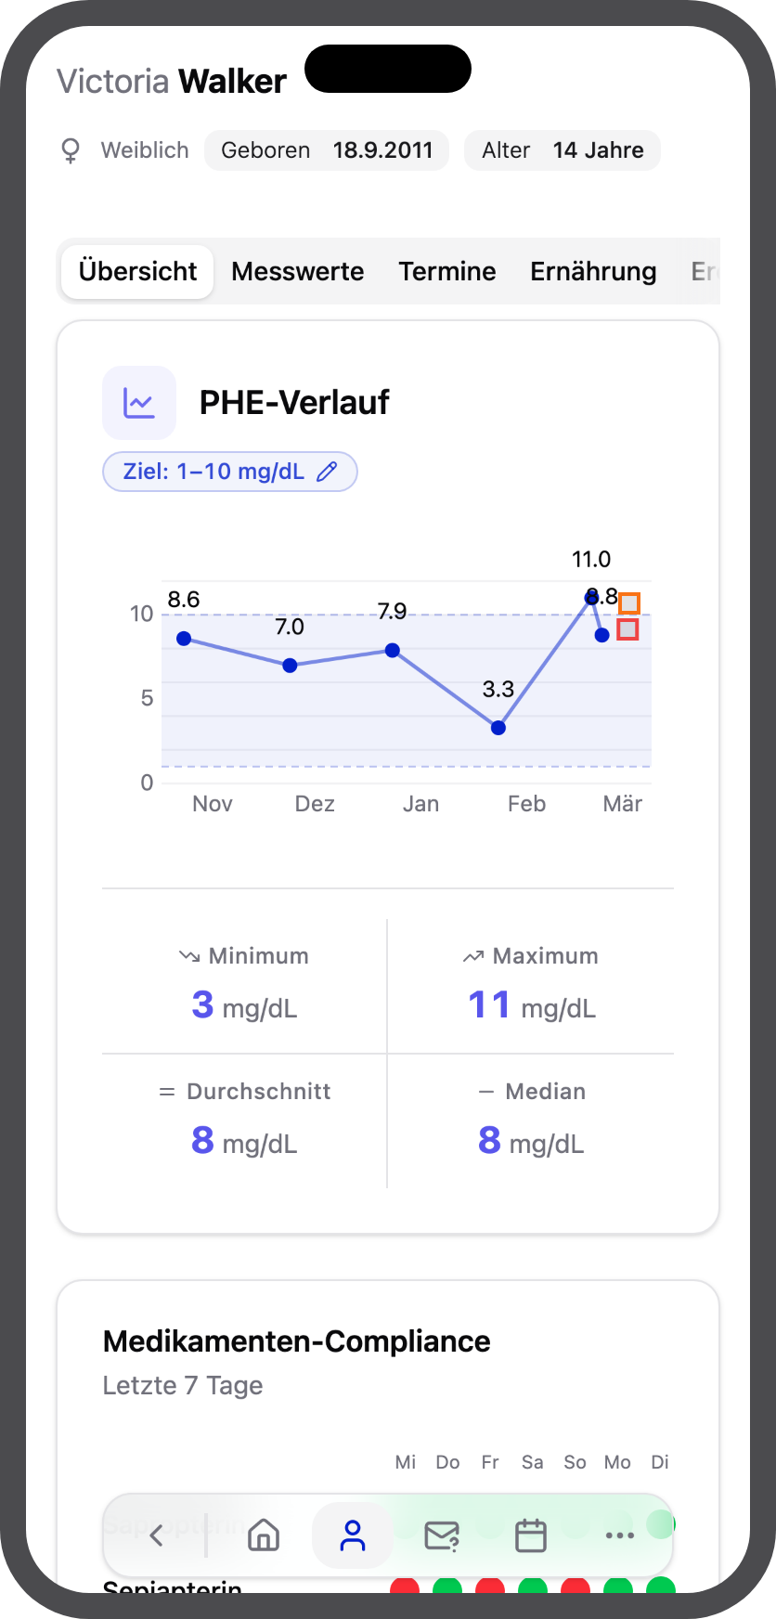The width and height of the screenshot is (776, 1619).
Task: Click the pencil icon to edit target range
Action: click(x=327, y=472)
